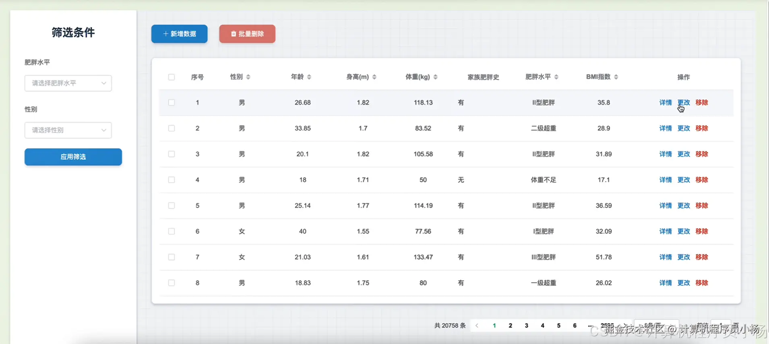The height and width of the screenshot is (344, 769).
Task: Click 移除 for row 8
Action: click(x=702, y=283)
